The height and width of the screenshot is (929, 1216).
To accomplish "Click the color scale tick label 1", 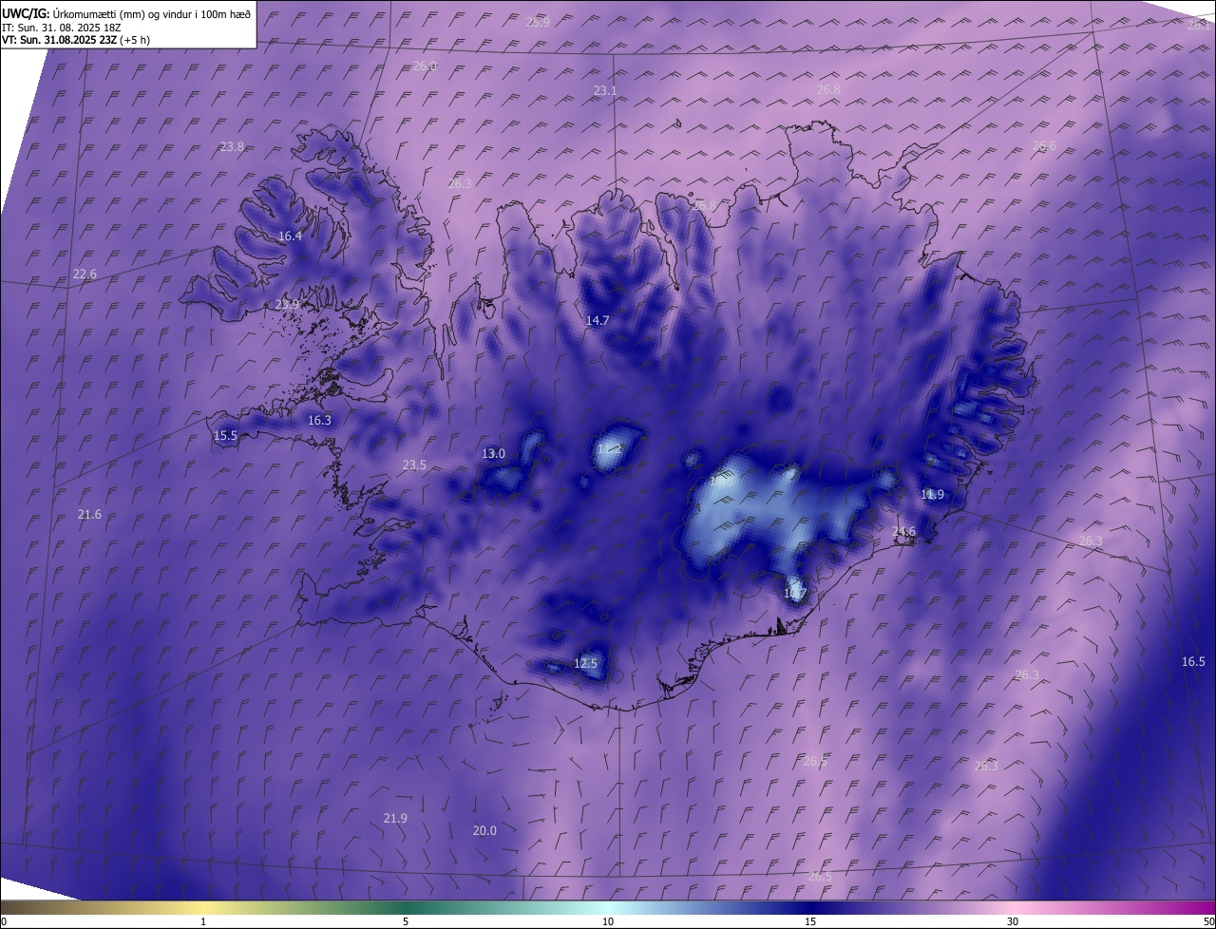I will [x=203, y=921].
